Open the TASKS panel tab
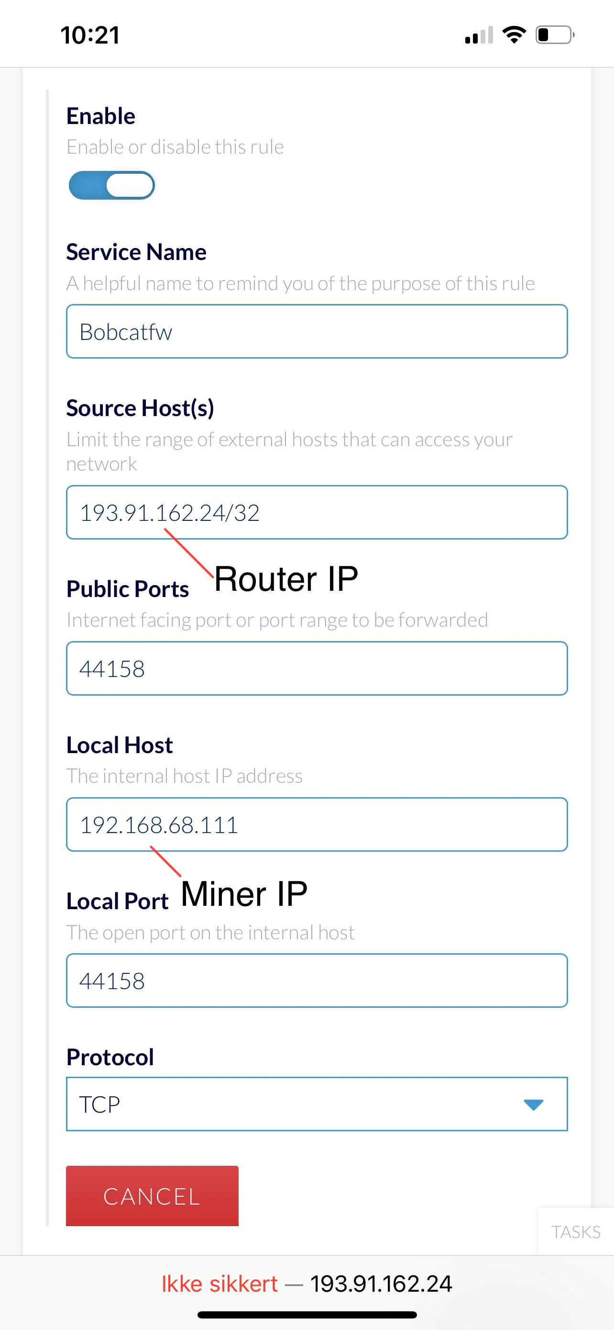Image resolution: width=614 pixels, height=1330 pixels. coord(575,1232)
